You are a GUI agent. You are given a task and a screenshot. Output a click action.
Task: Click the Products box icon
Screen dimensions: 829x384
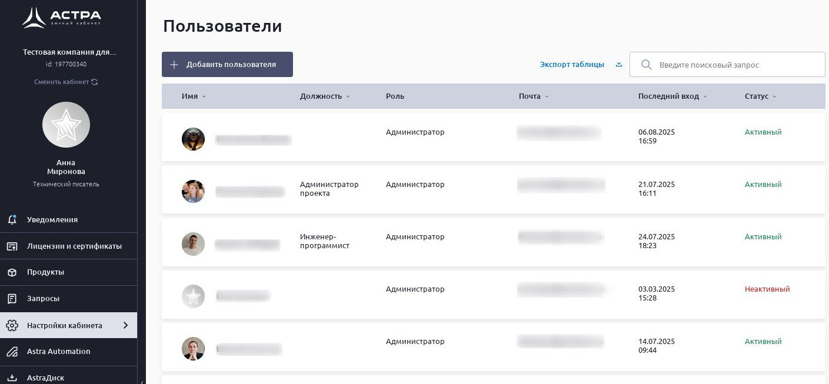[12, 272]
